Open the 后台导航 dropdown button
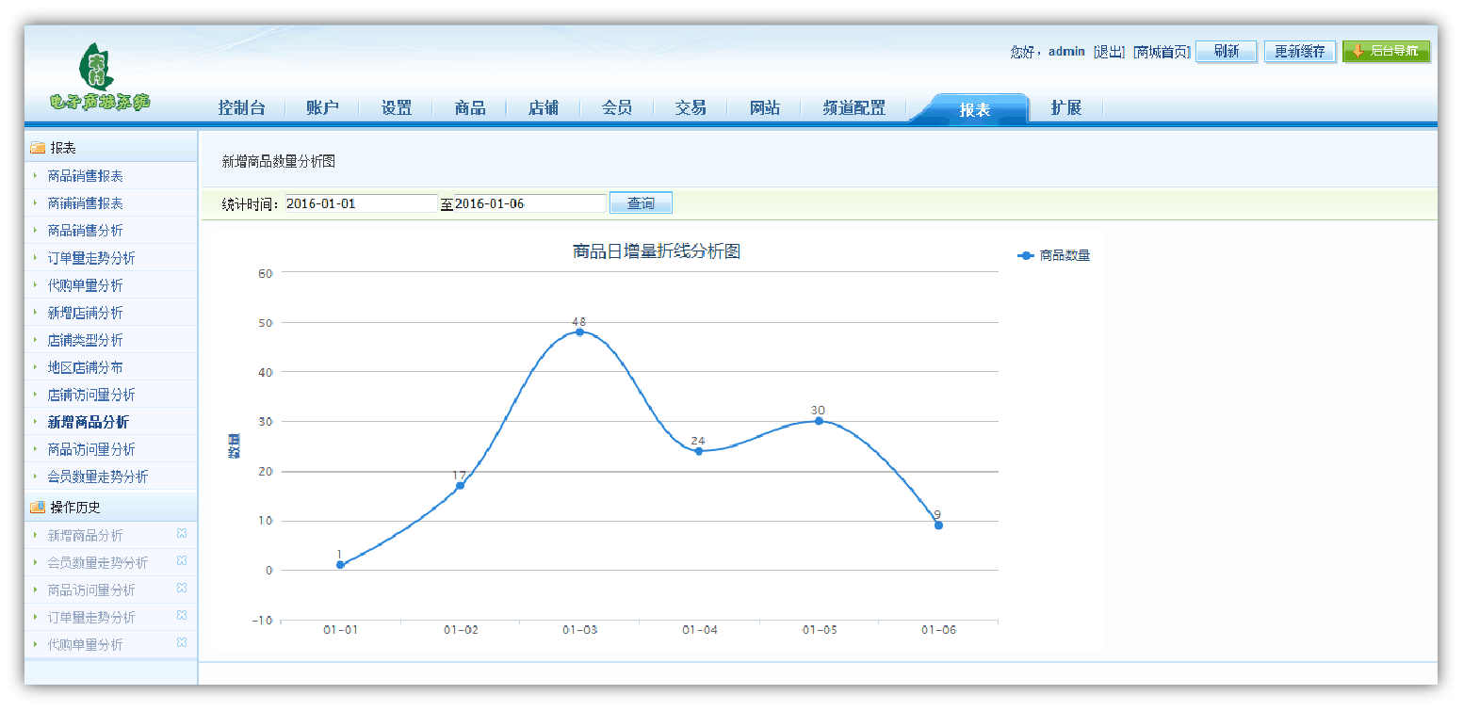 (1386, 52)
